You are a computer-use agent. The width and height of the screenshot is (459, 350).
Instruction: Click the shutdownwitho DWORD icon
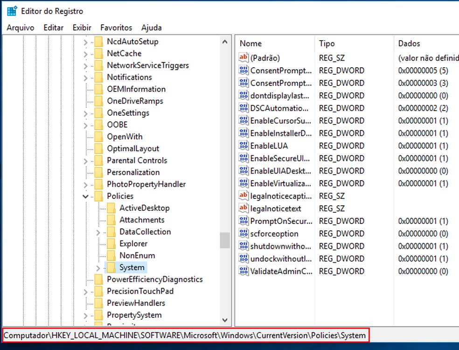click(243, 246)
